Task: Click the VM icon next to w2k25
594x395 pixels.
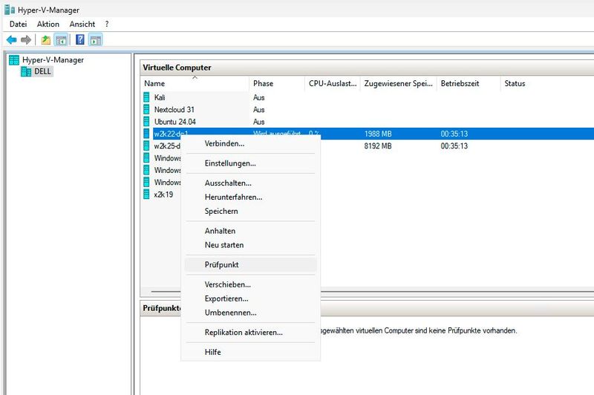Action: (146, 146)
